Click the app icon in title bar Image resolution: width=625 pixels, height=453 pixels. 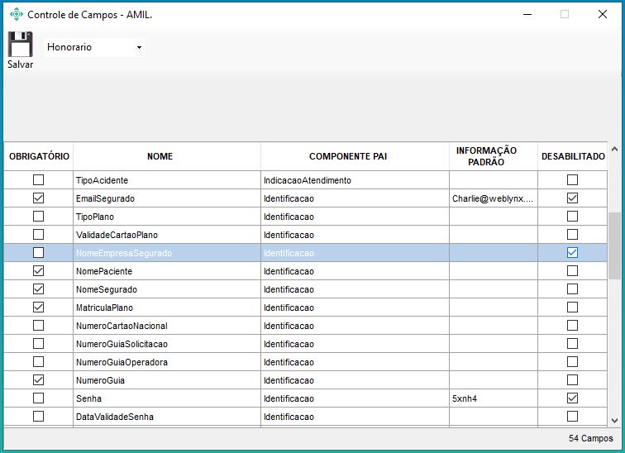tap(15, 14)
